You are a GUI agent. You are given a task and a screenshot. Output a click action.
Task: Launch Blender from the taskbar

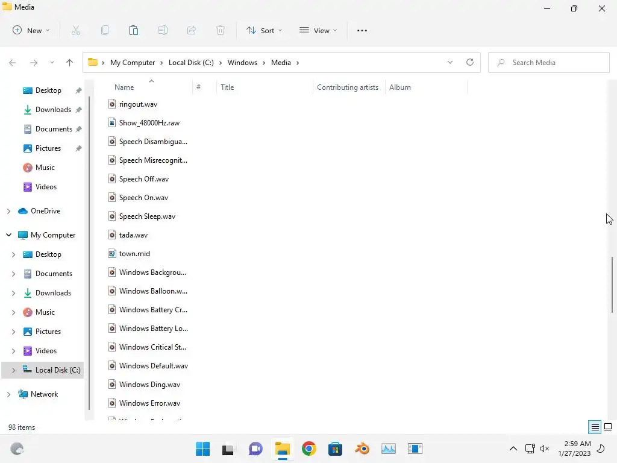362,449
